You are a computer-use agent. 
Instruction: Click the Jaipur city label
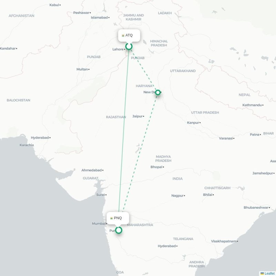click(138, 116)
